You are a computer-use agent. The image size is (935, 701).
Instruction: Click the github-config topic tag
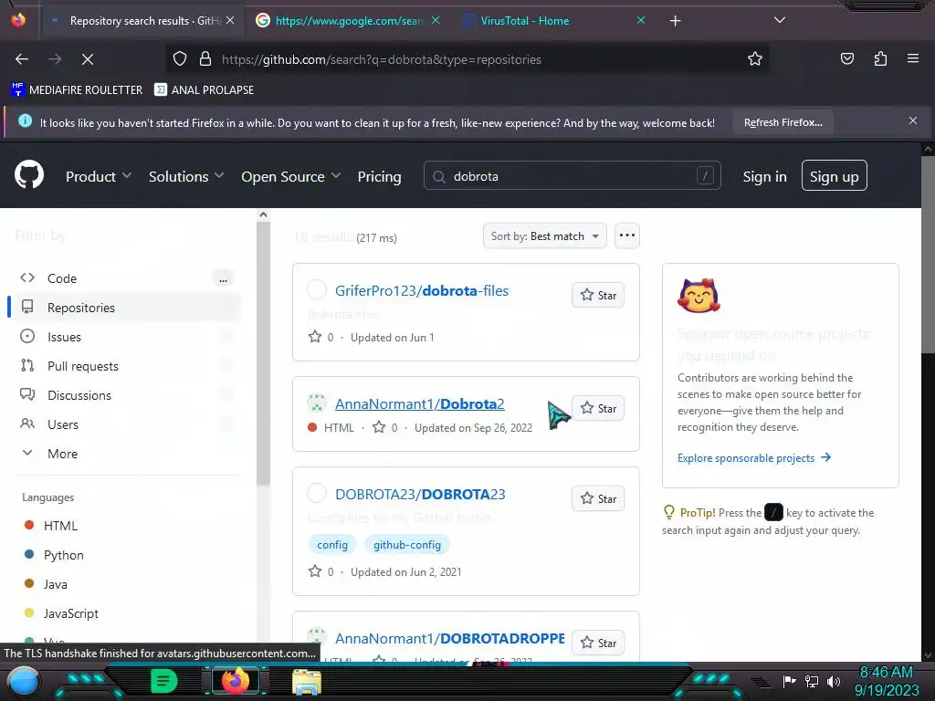pyautogui.click(x=407, y=544)
